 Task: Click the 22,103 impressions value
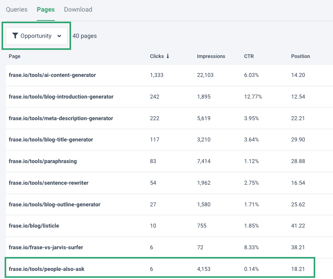coord(205,75)
